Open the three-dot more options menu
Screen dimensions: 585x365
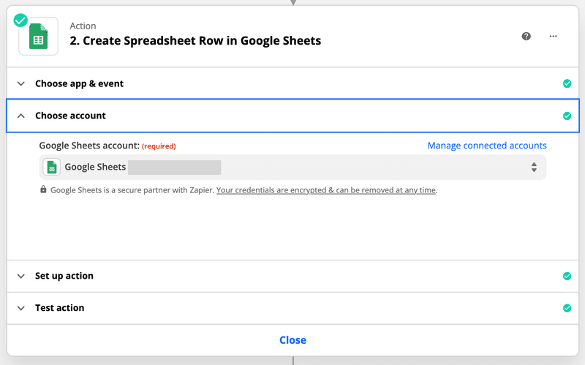point(554,36)
